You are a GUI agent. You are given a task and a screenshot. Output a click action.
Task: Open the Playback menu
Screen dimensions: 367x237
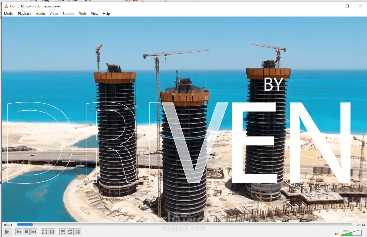pyautogui.click(x=25, y=14)
